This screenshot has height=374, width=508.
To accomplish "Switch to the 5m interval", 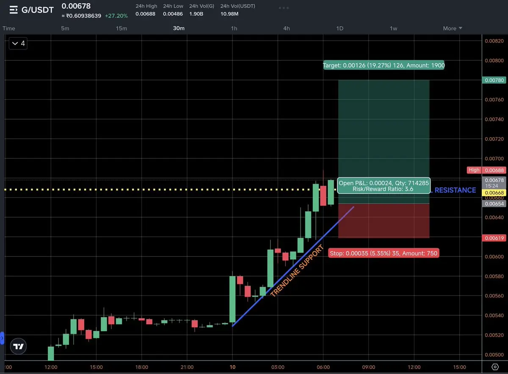I will click(65, 28).
